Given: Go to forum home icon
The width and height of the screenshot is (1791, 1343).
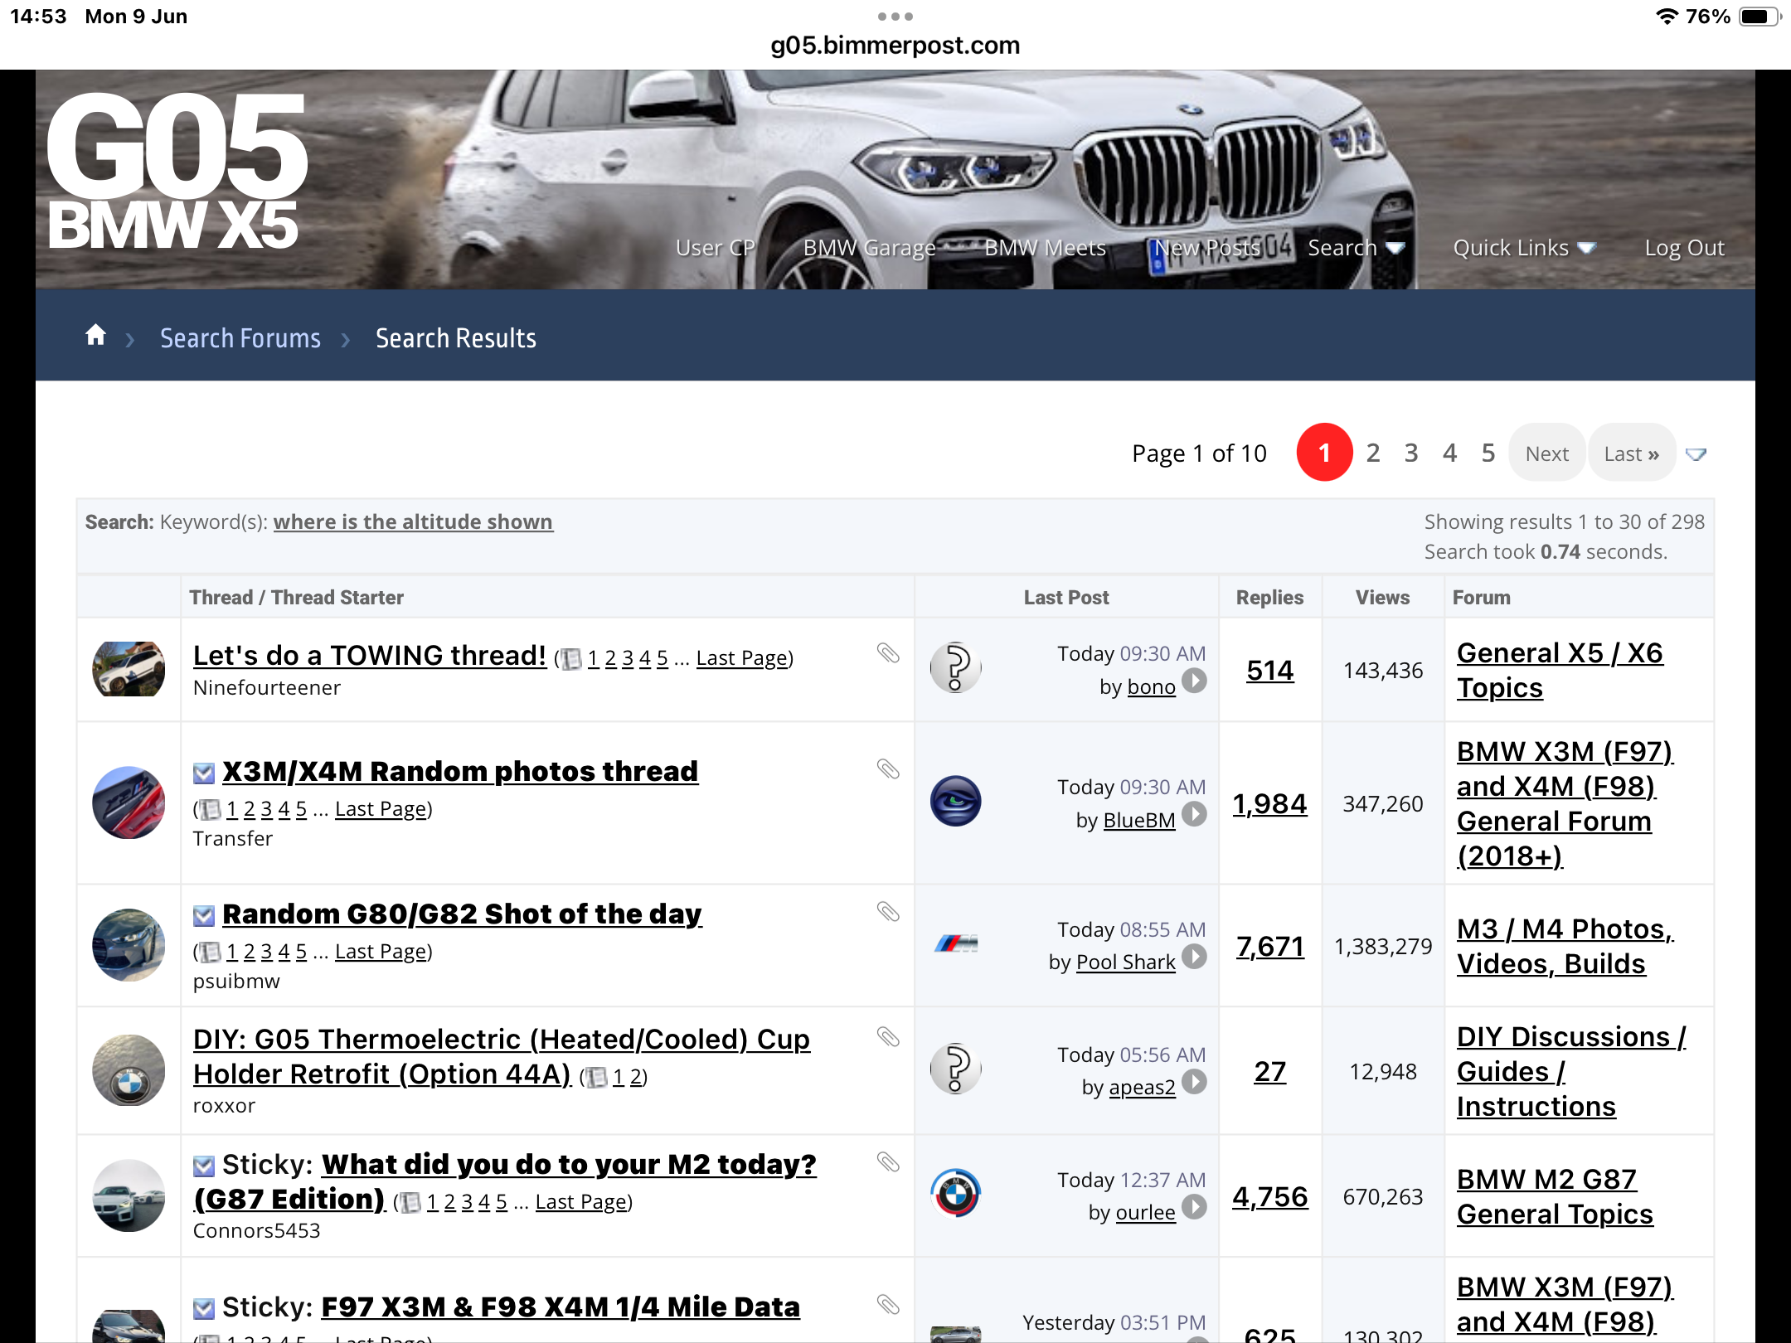Looking at the screenshot, I should [x=96, y=336].
